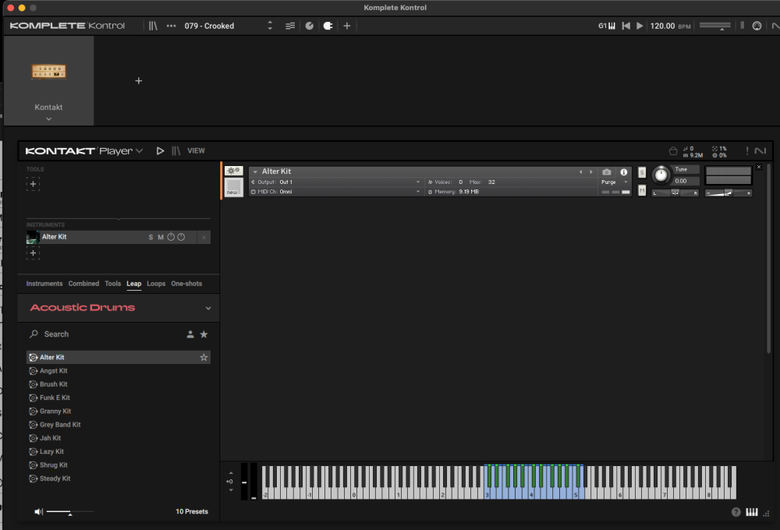Switch to the One-shots tab
Screen dimensions: 780x530
[x=186, y=284]
